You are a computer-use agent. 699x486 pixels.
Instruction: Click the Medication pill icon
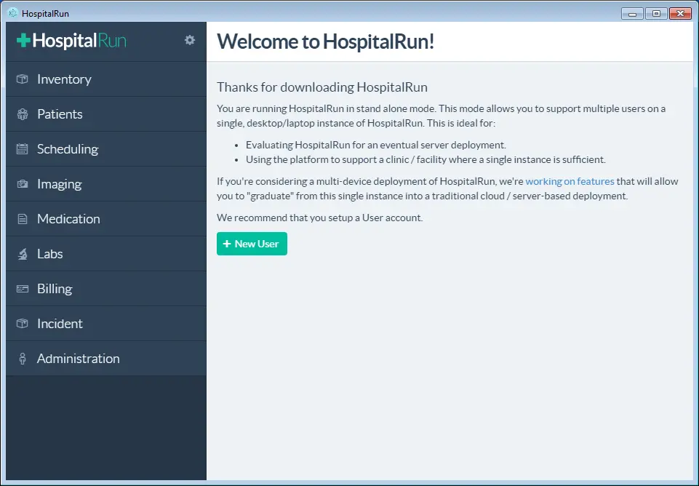tap(23, 218)
